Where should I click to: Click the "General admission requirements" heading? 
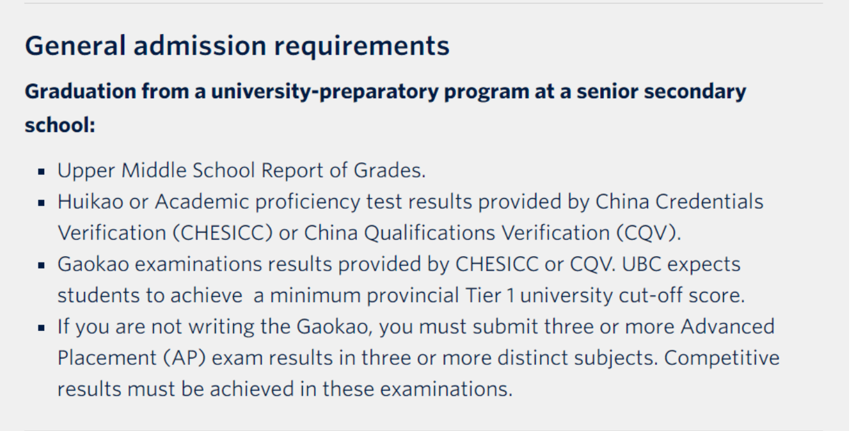point(237,46)
